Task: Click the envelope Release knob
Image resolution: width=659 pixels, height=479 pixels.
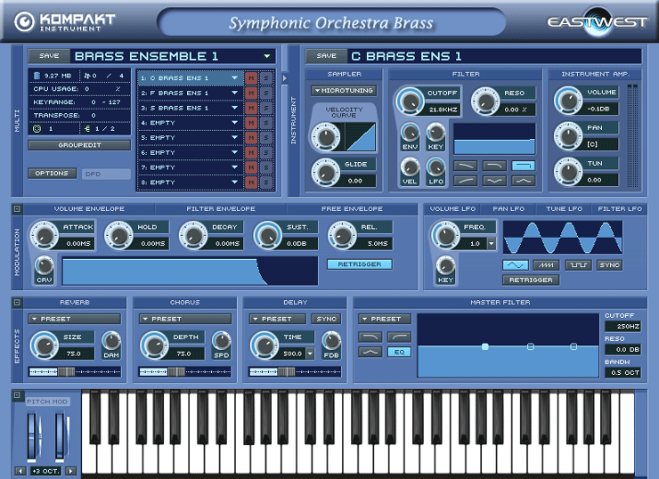Action: point(342,235)
